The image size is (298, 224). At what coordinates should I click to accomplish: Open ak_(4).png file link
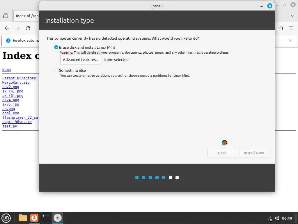coord(13,91)
